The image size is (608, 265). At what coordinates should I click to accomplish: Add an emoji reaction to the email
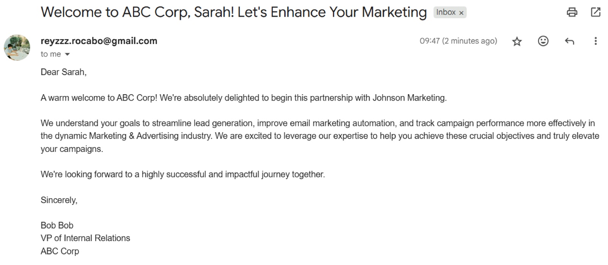(543, 41)
